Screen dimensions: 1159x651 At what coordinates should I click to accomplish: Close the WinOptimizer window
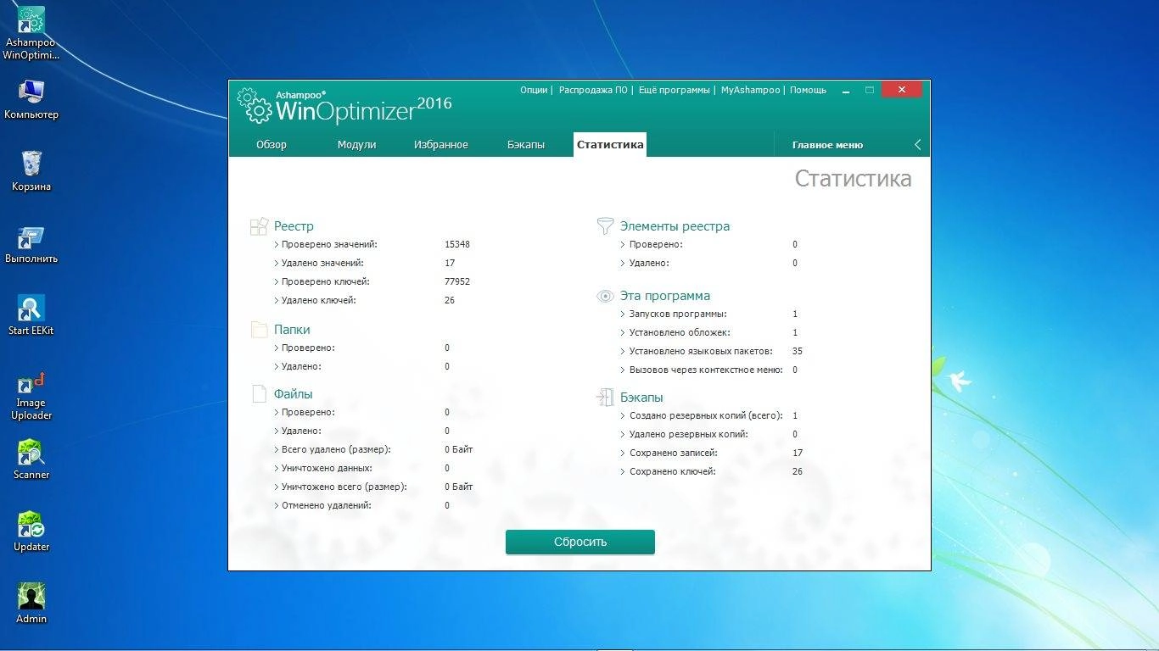click(x=902, y=90)
